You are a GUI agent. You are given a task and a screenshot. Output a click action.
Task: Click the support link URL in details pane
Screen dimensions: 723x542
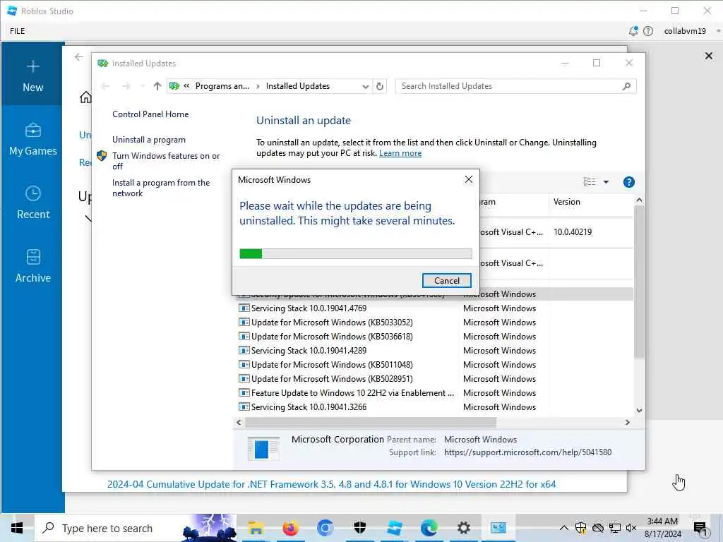(527, 452)
